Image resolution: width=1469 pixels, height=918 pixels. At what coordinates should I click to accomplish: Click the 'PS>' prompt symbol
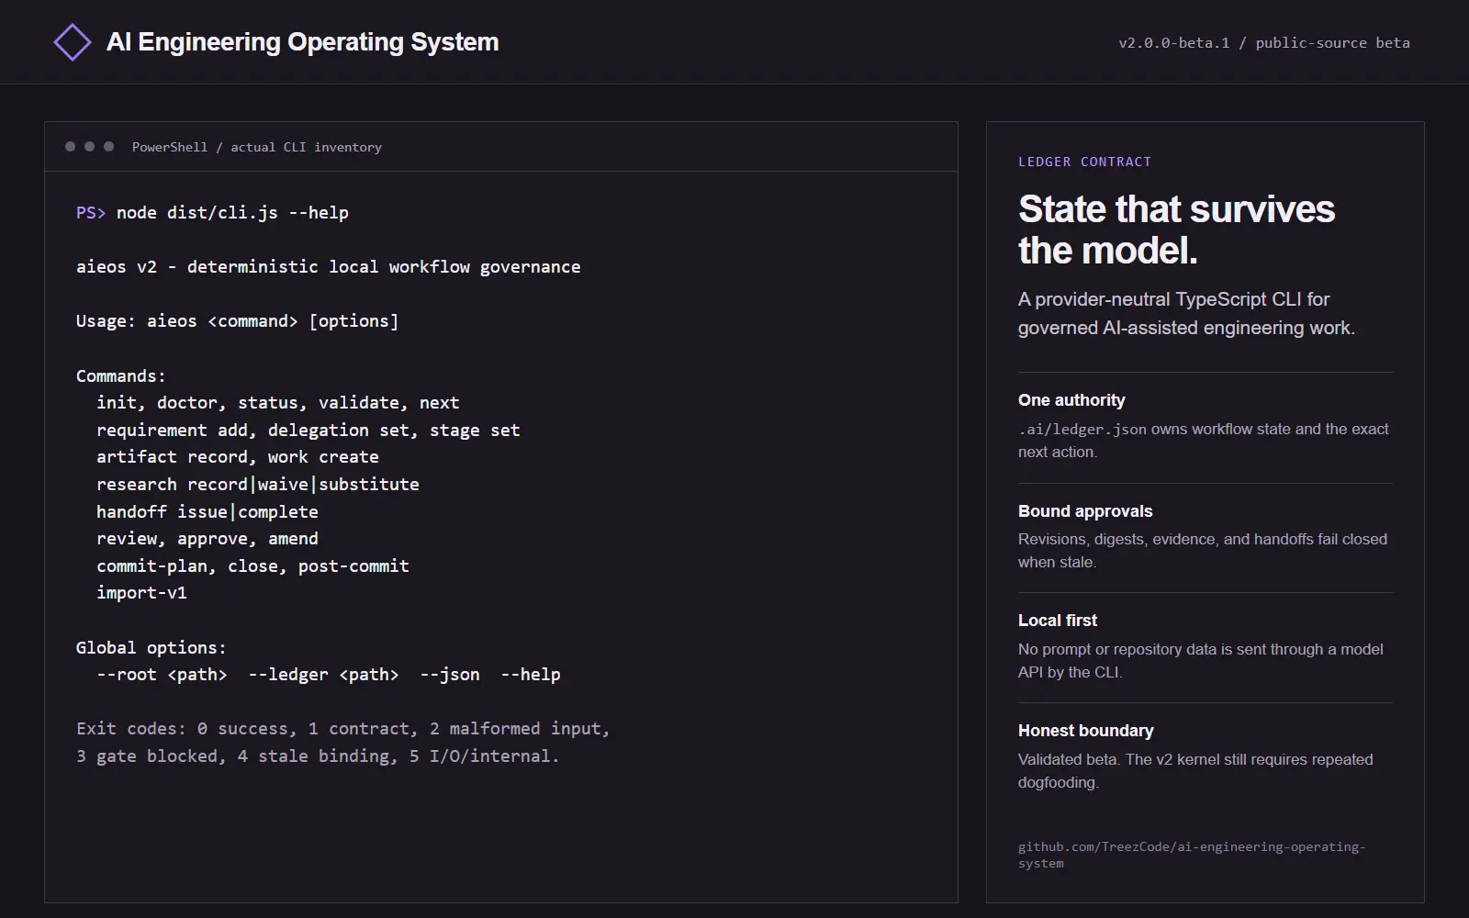point(90,213)
